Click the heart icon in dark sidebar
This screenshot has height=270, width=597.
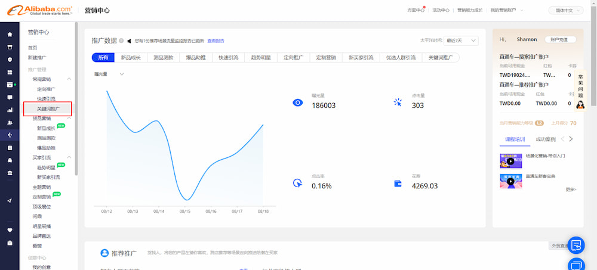pyautogui.click(x=10, y=230)
